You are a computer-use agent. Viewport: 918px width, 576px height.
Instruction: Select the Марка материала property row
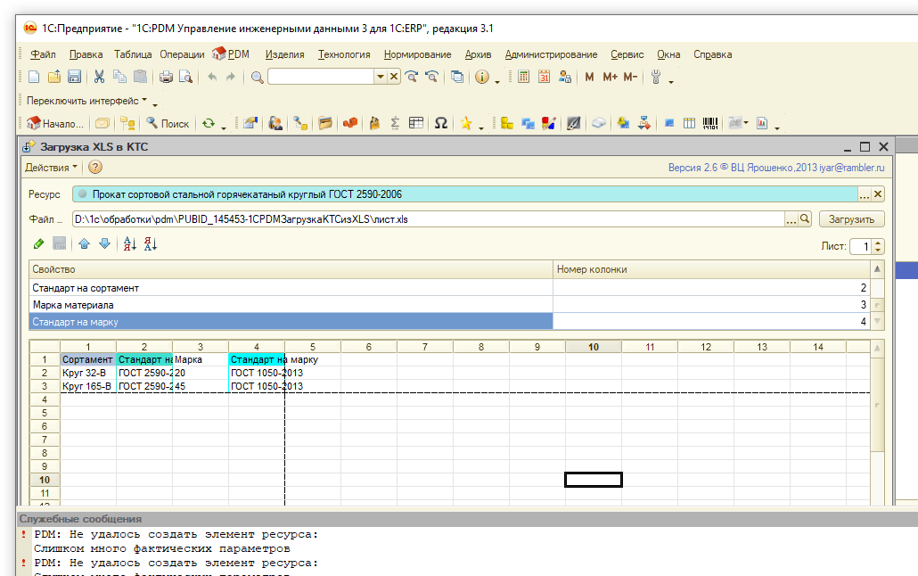tap(449, 305)
